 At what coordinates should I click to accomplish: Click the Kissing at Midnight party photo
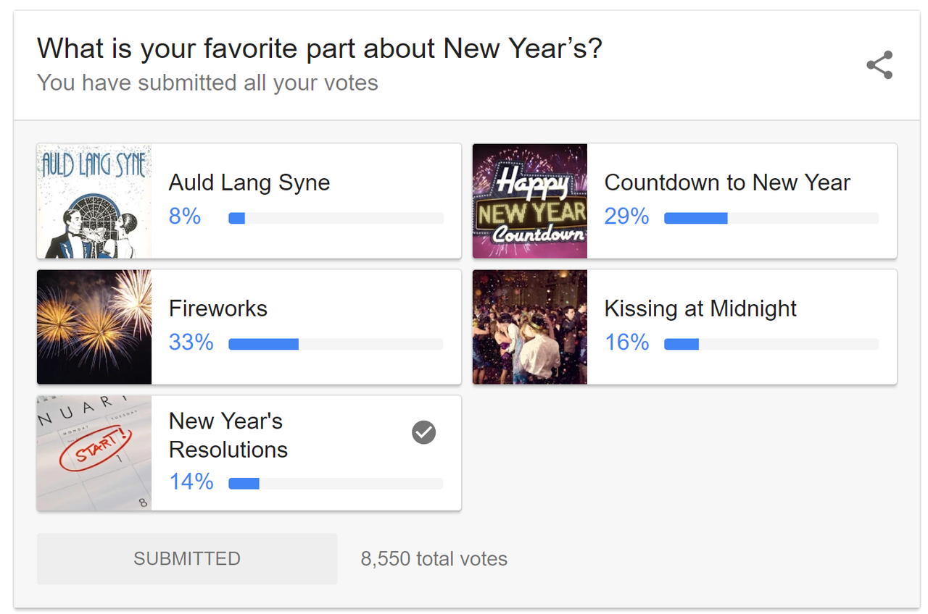tap(530, 327)
